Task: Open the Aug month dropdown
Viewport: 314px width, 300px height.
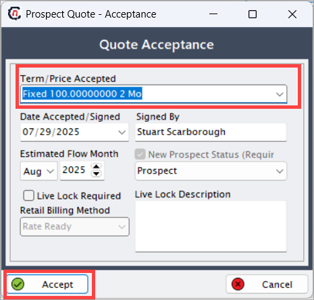Action: pyautogui.click(x=51, y=171)
